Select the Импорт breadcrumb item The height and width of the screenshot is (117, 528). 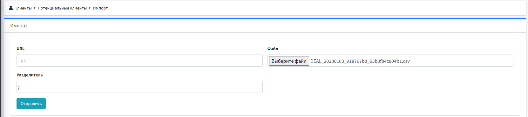coord(100,8)
